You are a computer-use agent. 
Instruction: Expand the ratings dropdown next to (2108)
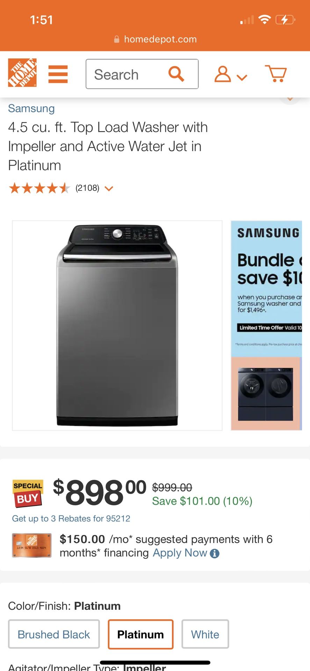coord(109,189)
